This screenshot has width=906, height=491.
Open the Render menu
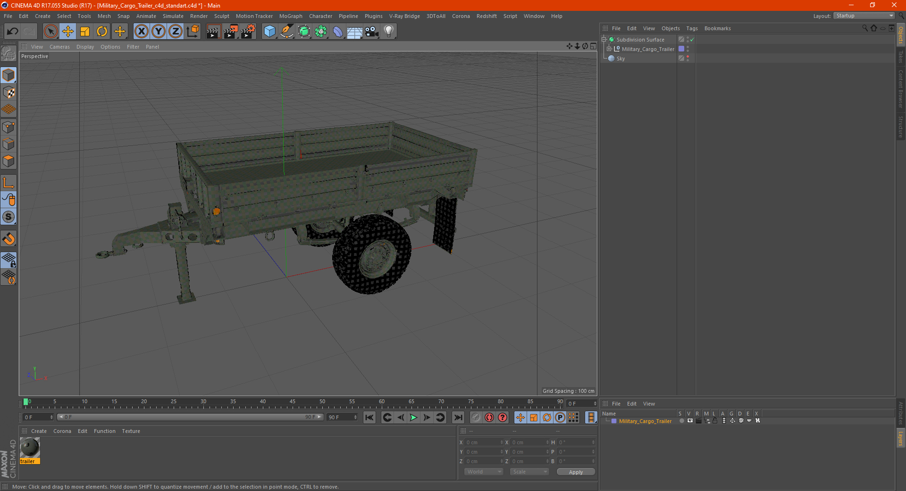[199, 16]
